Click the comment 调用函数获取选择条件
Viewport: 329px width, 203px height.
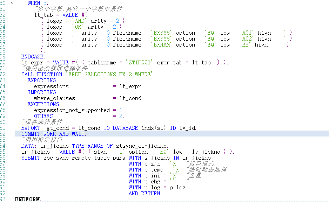point(55,69)
